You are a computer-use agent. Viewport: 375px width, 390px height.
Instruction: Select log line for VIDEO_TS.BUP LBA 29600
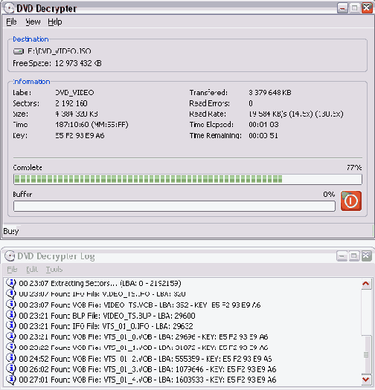107,316
